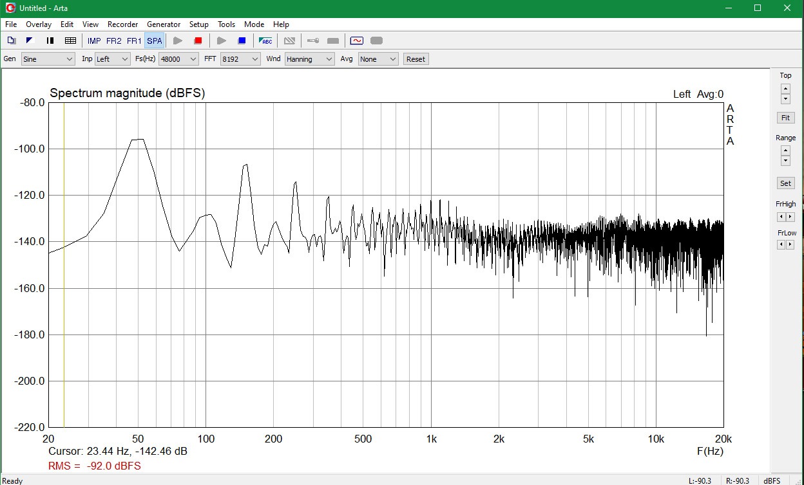The width and height of the screenshot is (804, 485).
Task: Open the Overlay menu
Action: (x=39, y=24)
